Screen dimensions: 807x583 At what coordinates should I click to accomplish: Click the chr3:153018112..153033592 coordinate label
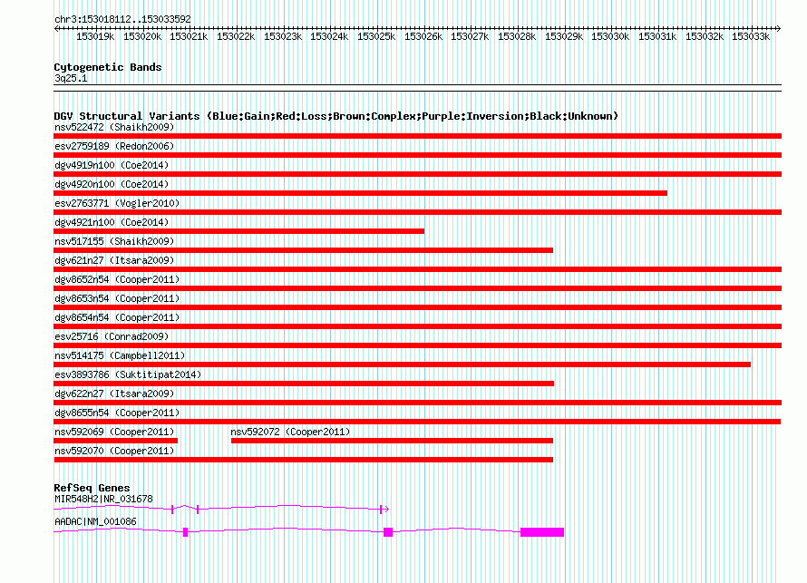(122, 19)
